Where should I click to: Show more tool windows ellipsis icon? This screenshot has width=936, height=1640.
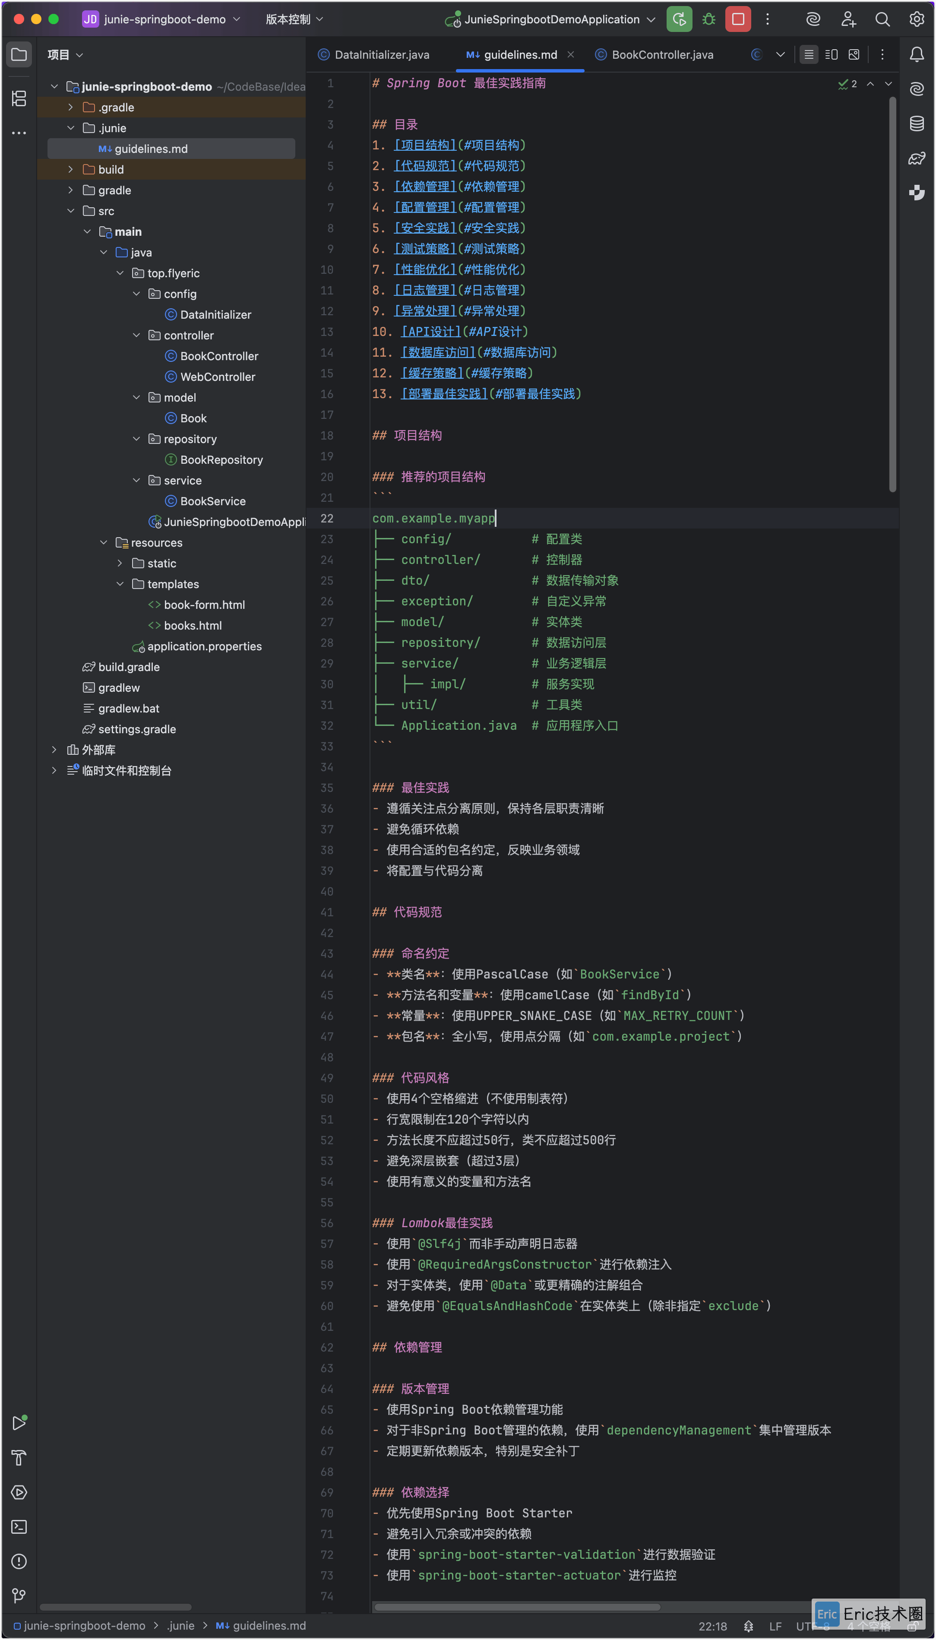pyautogui.click(x=19, y=133)
